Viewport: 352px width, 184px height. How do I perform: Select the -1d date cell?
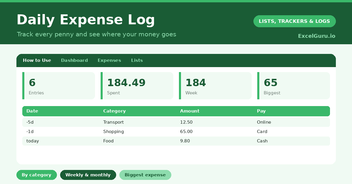(30, 132)
